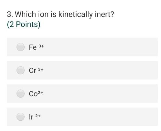This screenshot has width=161, height=131.
Task: Click the 3+ superscript next to Fe
Action: [x=41, y=46]
